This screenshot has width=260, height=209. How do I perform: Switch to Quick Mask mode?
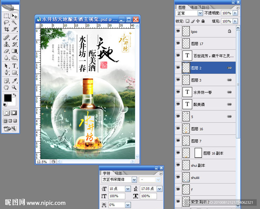(14, 113)
